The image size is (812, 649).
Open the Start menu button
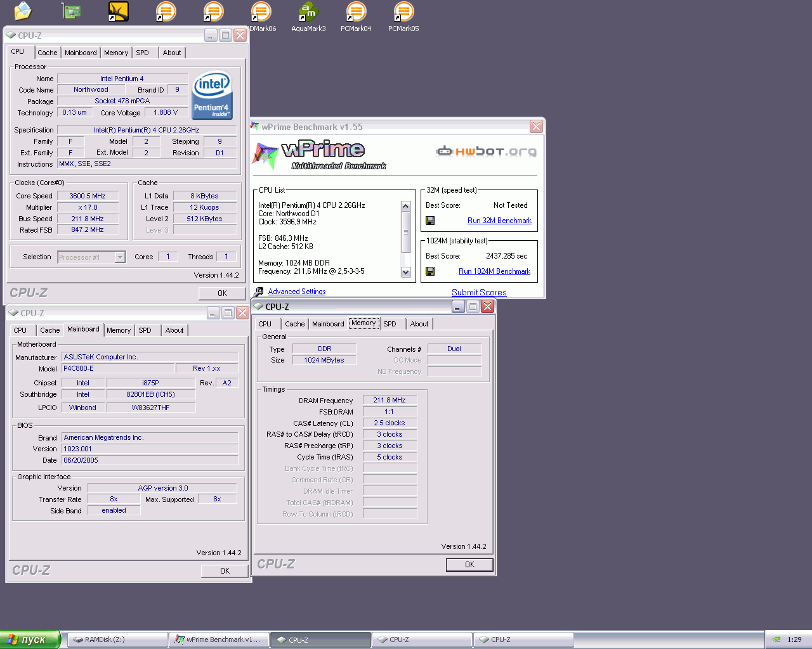point(30,639)
